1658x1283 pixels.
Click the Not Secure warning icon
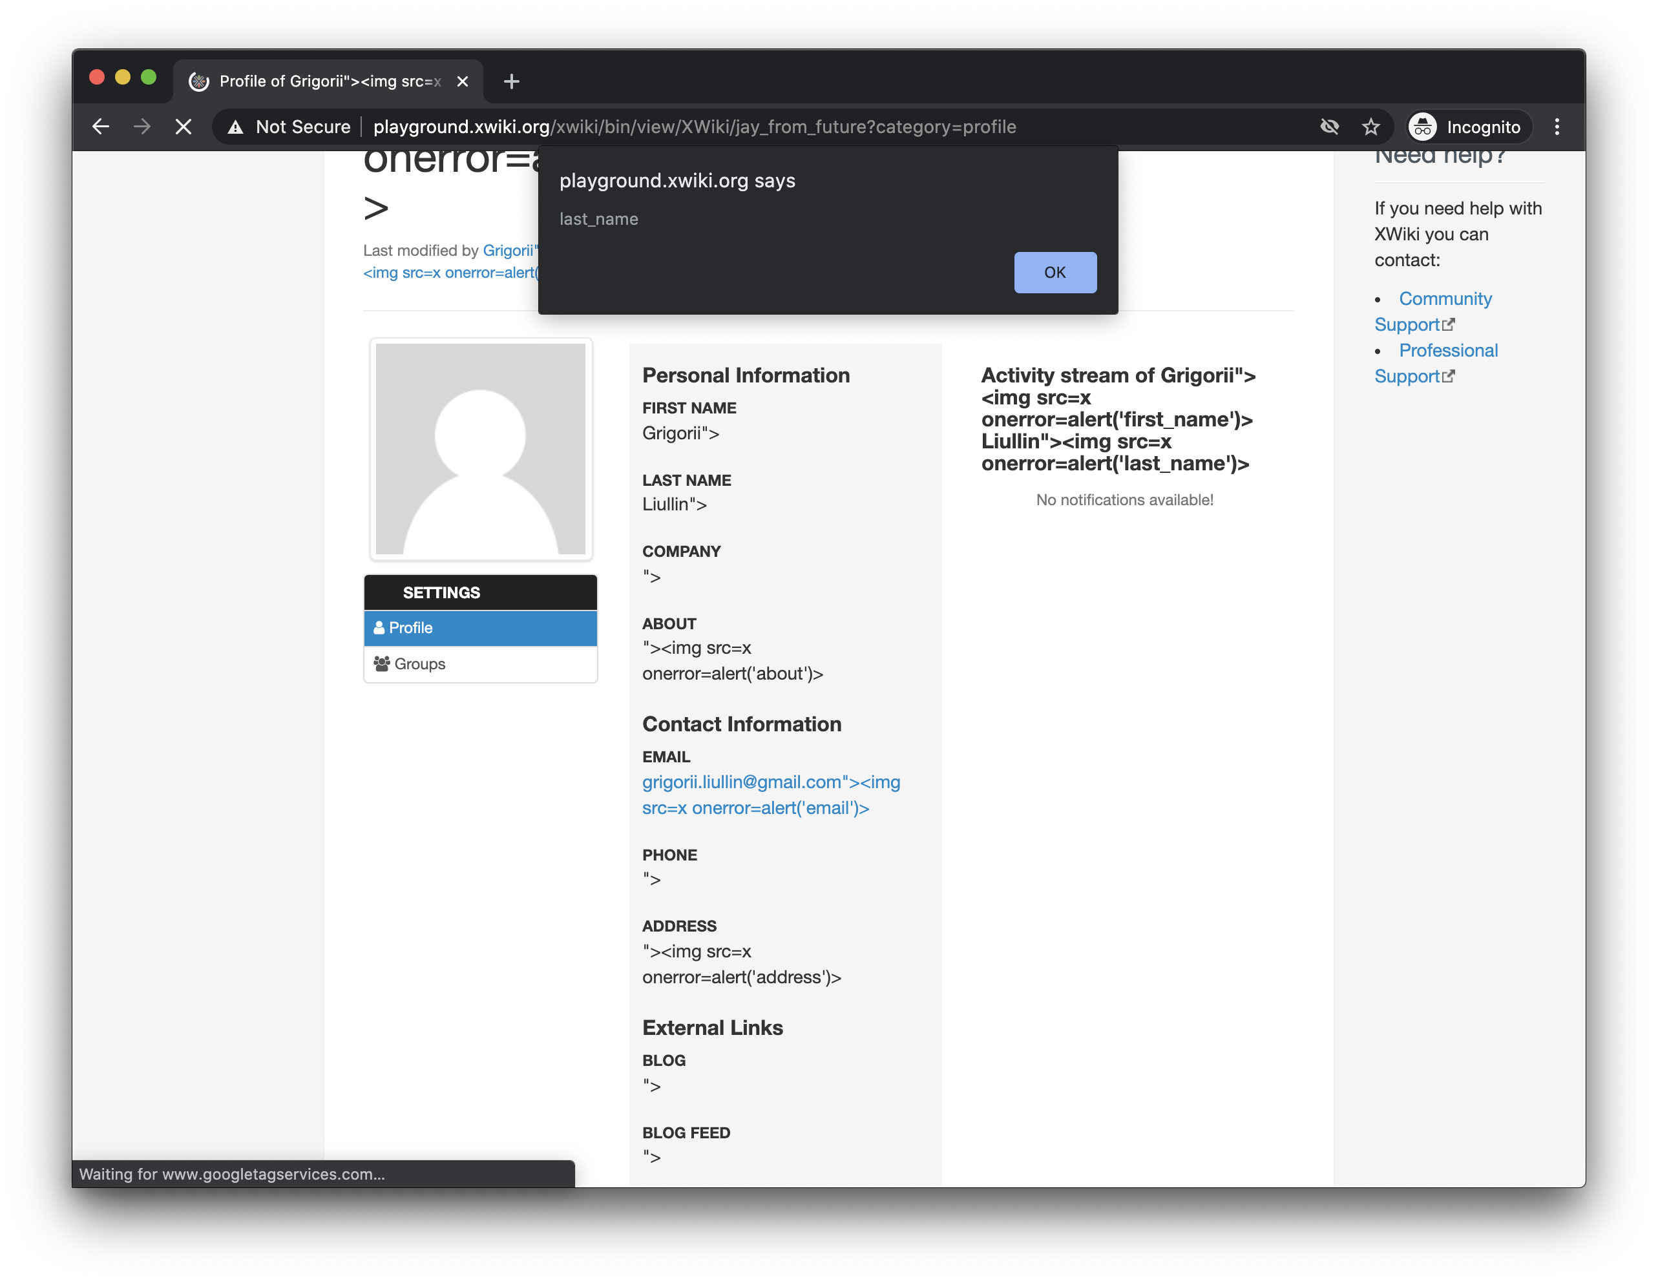click(x=236, y=127)
